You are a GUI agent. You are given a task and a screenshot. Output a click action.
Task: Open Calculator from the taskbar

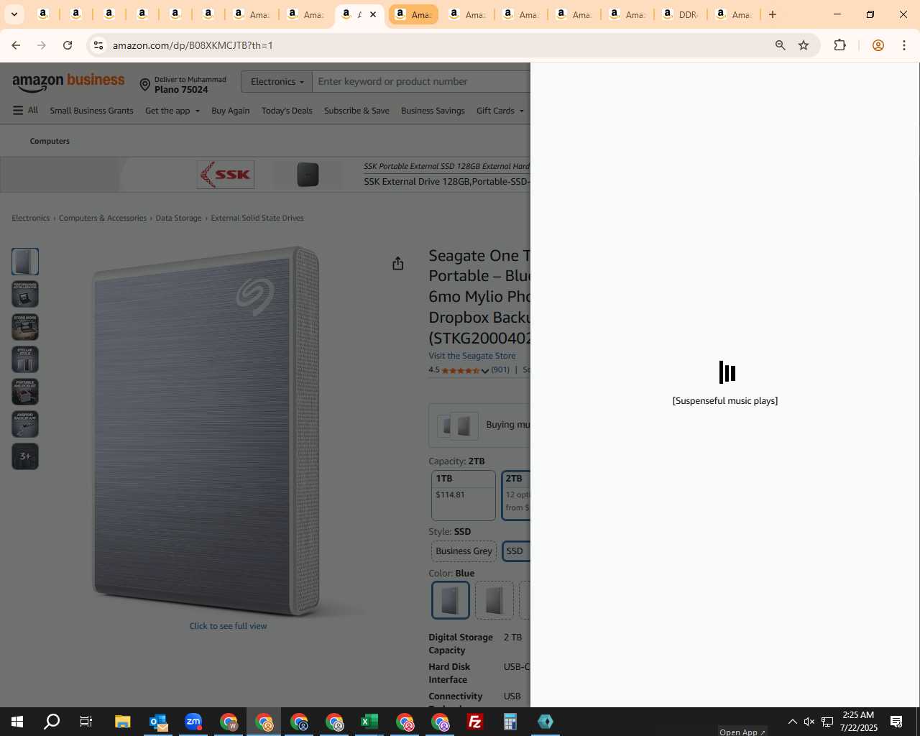click(510, 722)
